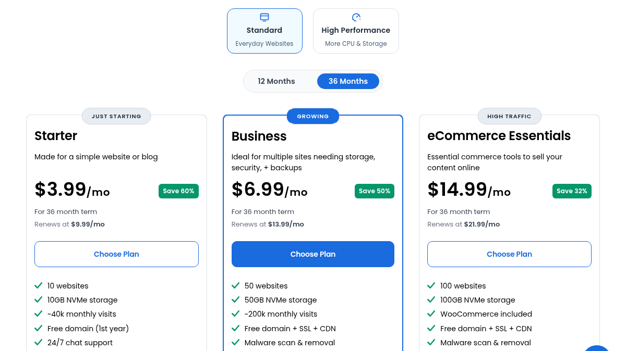
Task: Click the '50 websites' feature text
Action: 266,286
